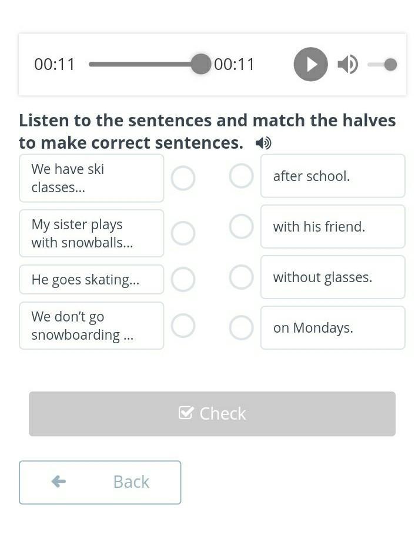
Task: Select radio button for "He goes skating..."
Action: click(183, 279)
